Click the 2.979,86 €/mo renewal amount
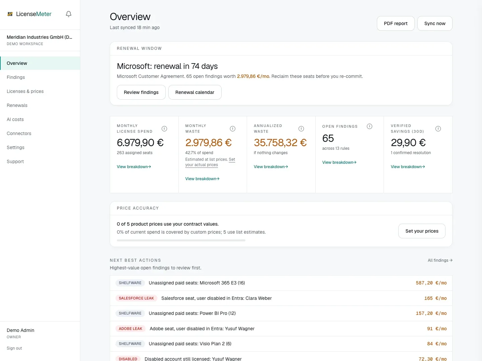The height and width of the screenshot is (361, 482). coord(253,76)
